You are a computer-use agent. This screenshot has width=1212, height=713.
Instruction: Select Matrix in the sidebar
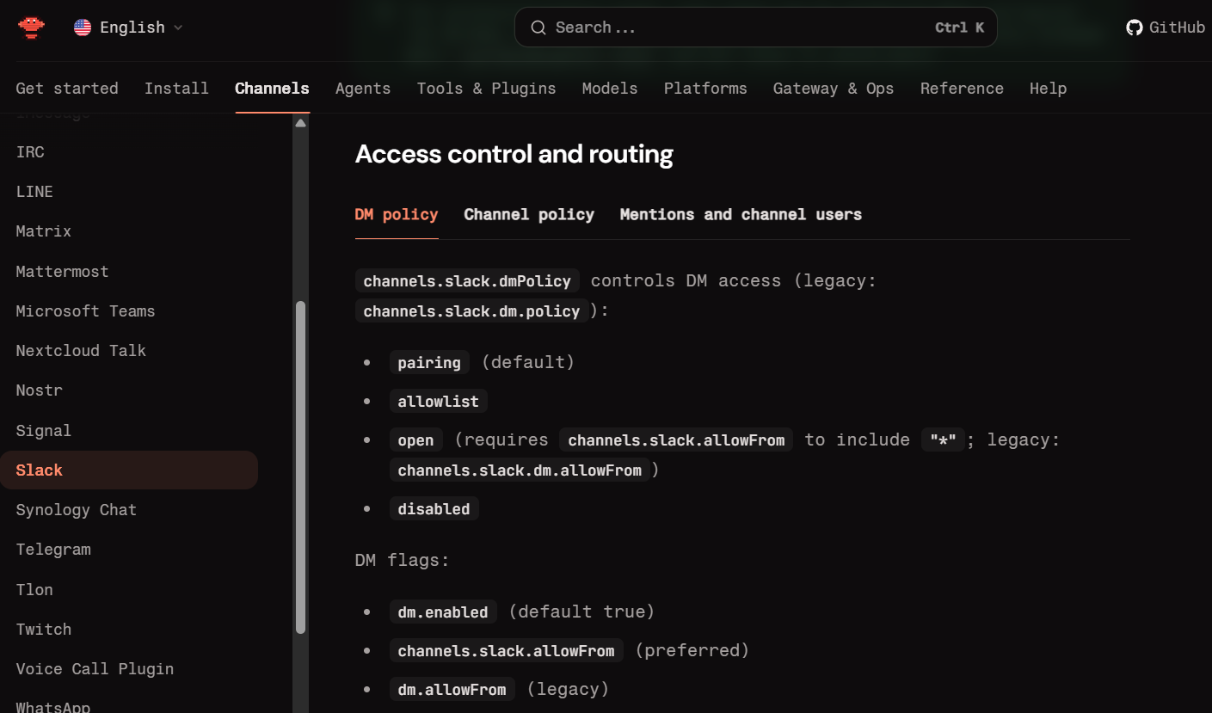(43, 230)
